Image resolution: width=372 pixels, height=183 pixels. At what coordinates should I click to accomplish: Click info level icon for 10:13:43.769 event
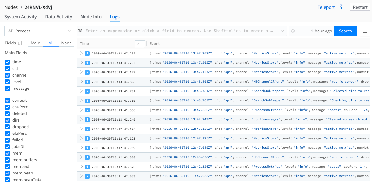(87, 100)
